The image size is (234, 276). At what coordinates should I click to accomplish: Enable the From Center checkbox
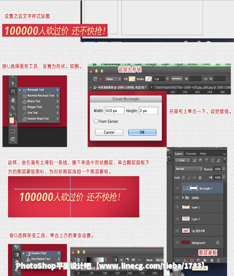pyautogui.click(x=96, y=121)
